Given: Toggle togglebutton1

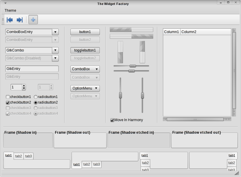Looking at the screenshot, I should (85, 50).
